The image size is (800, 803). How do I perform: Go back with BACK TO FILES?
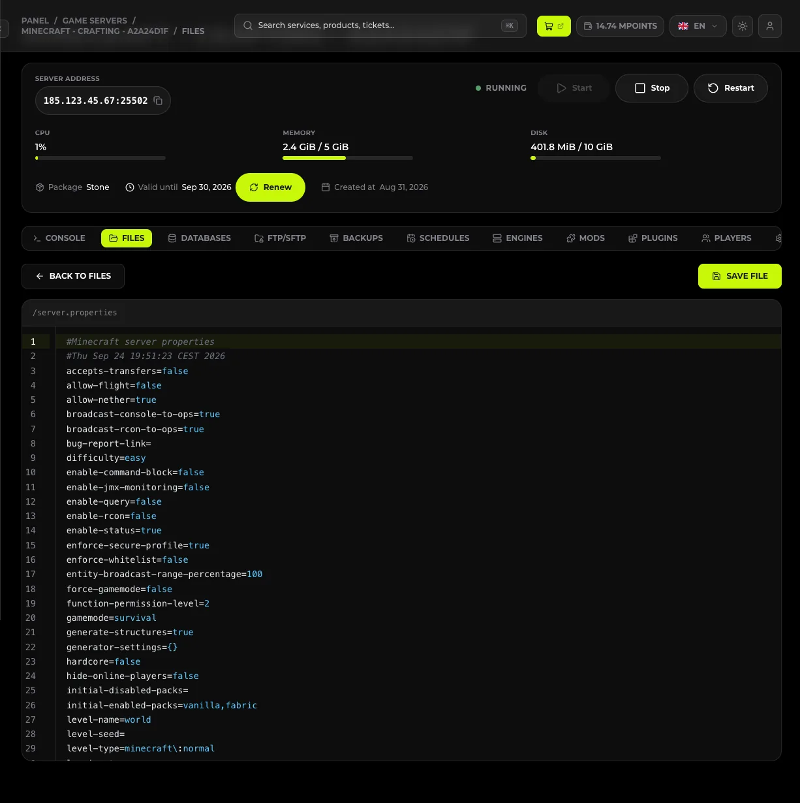(x=73, y=276)
